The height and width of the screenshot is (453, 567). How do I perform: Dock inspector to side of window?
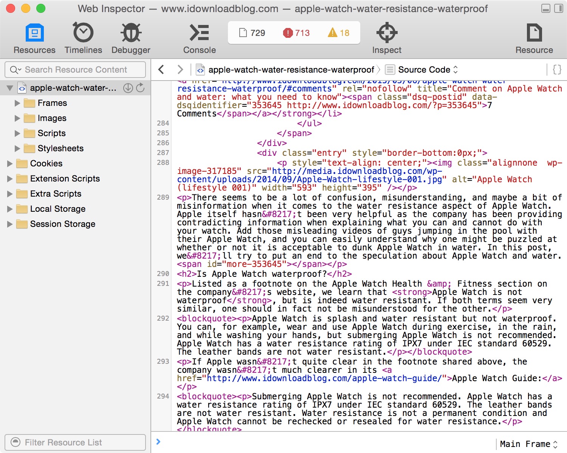pyautogui.click(x=558, y=8)
